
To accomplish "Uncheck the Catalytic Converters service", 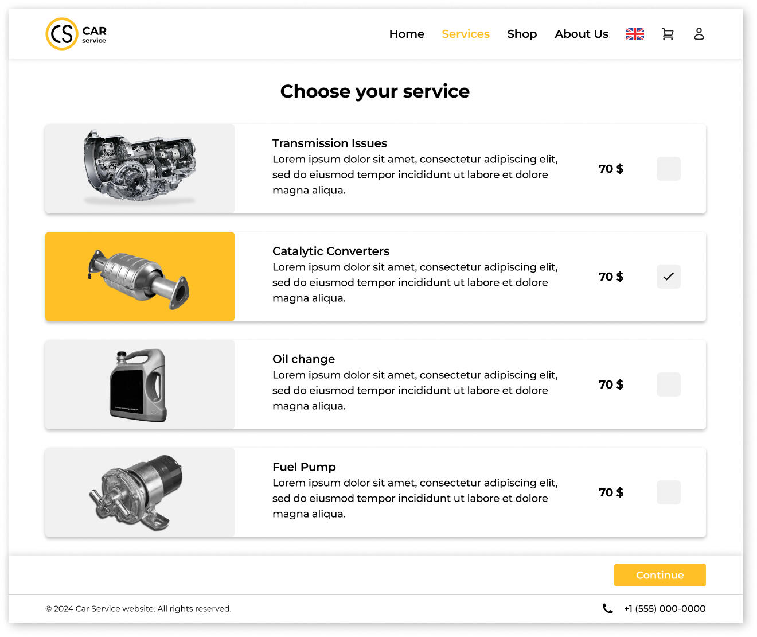I will [x=668, y=277].
